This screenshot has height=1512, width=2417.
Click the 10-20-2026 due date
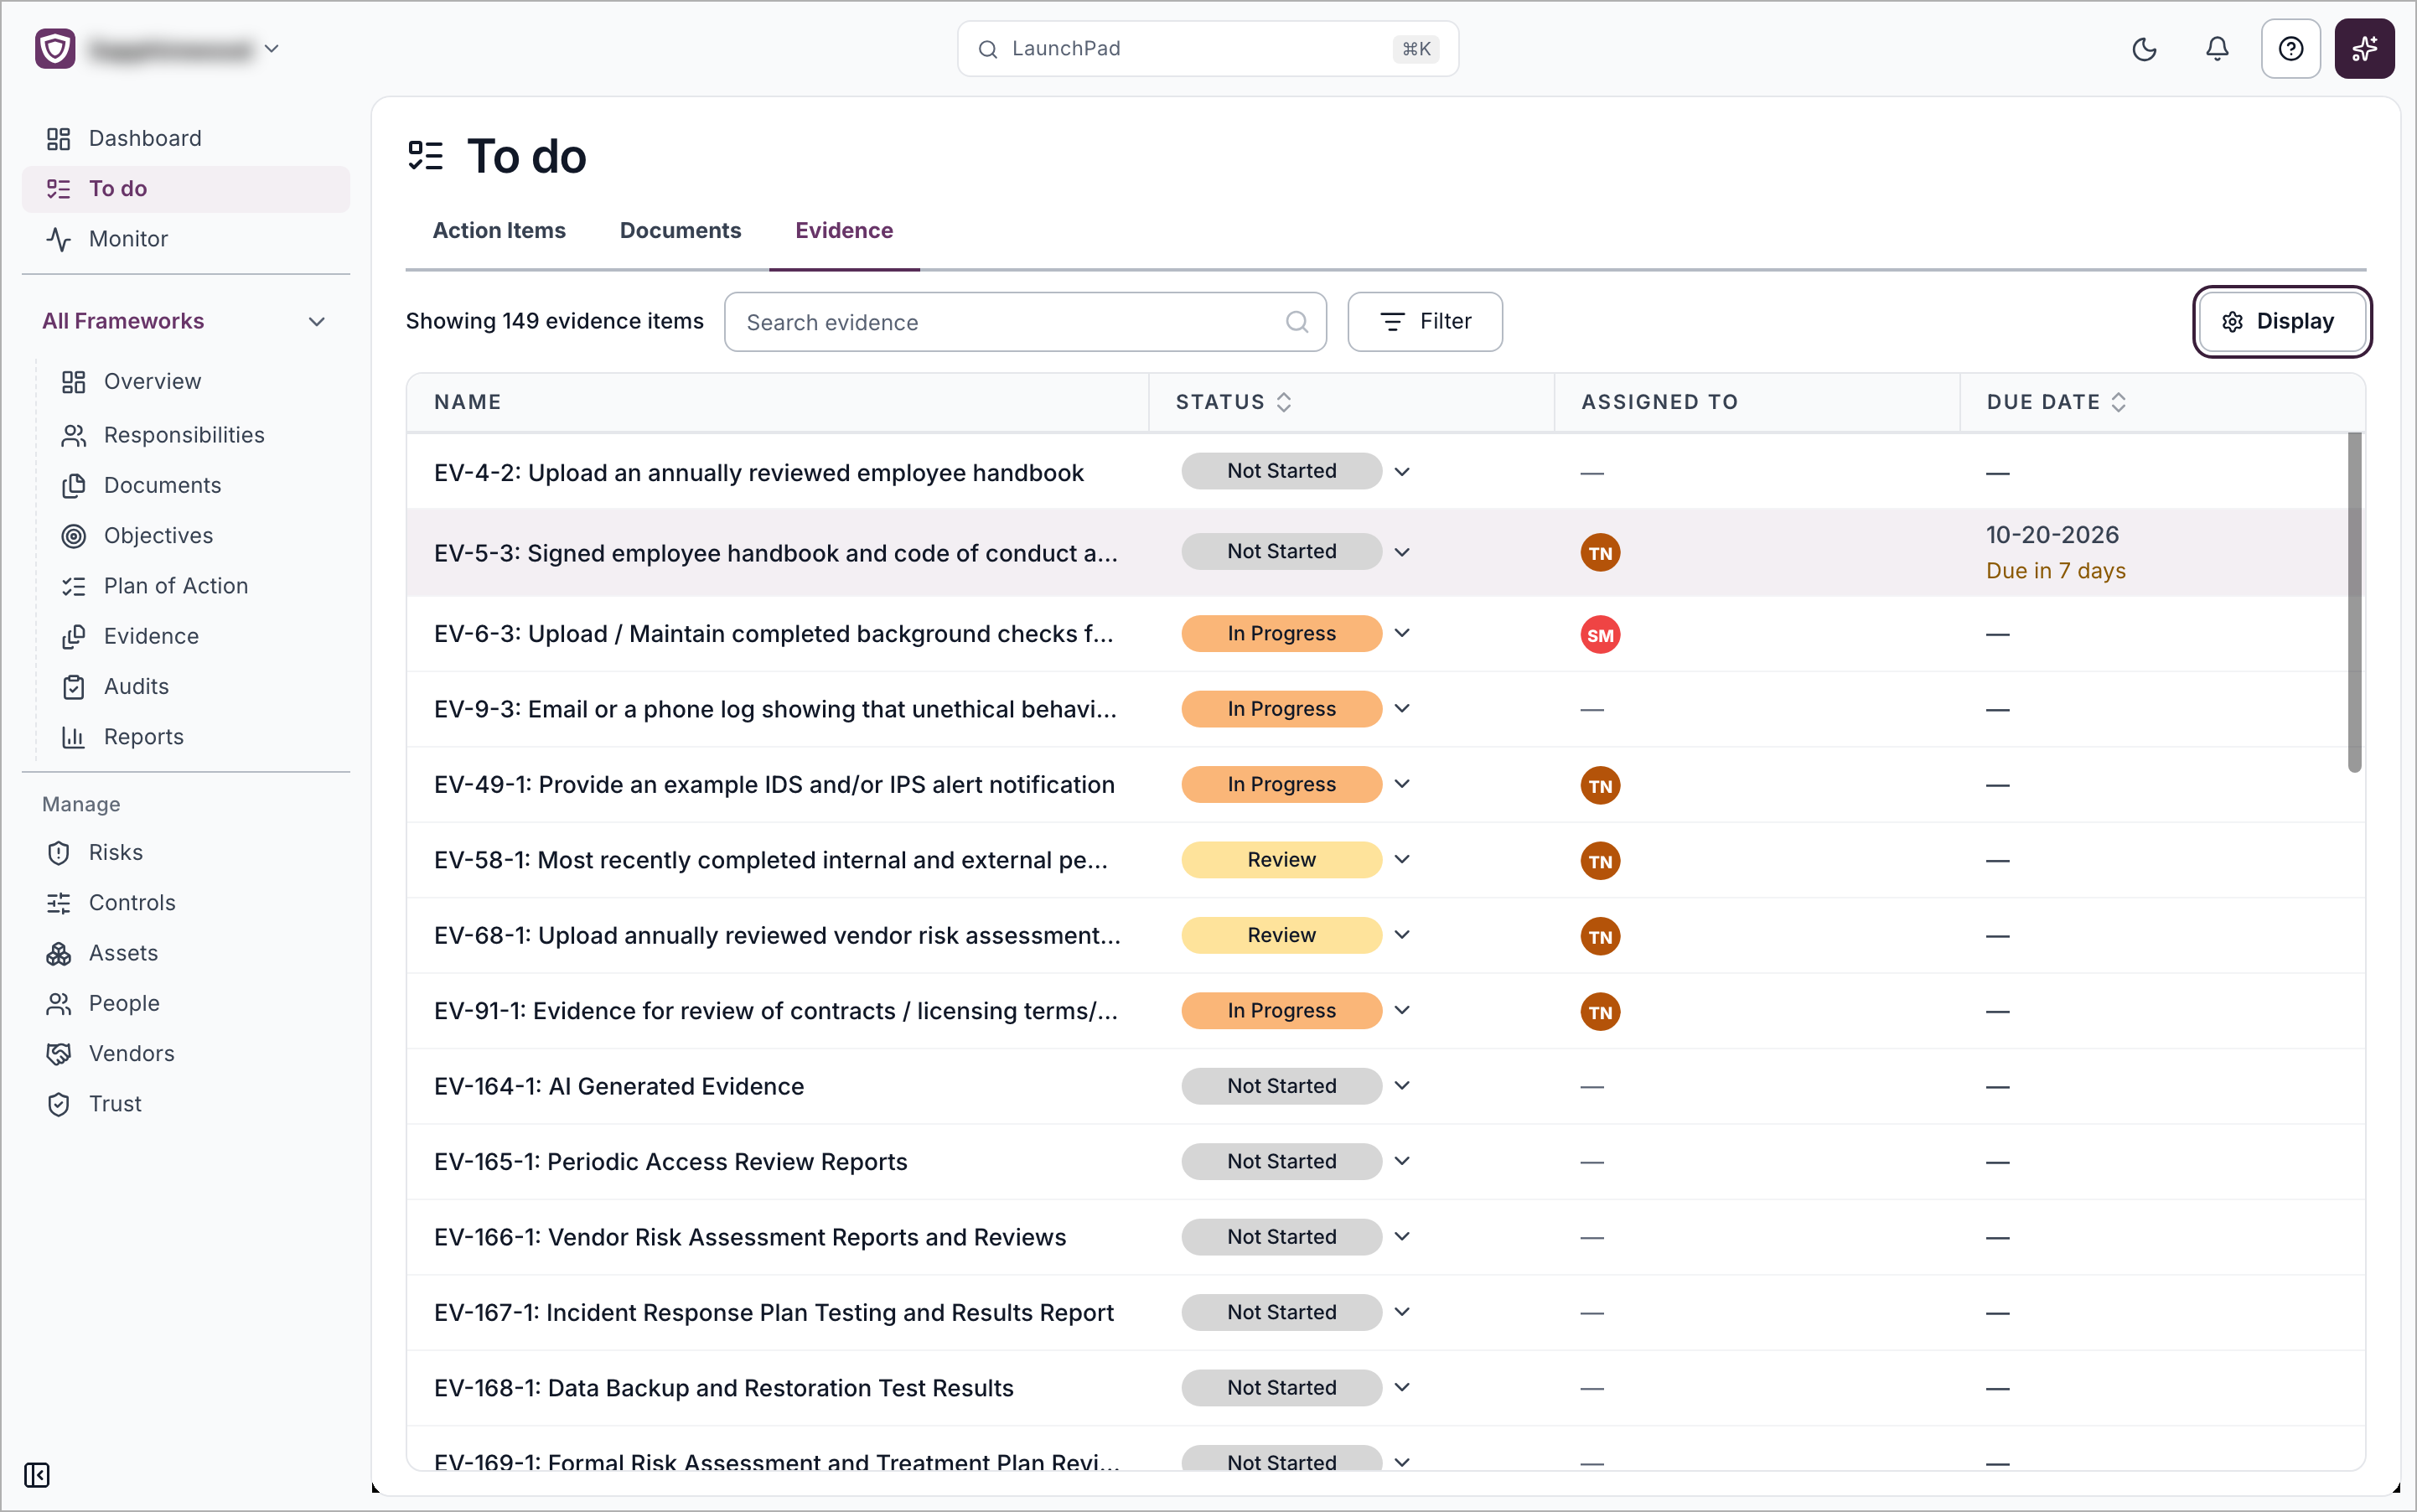[x=2052, y=535]
